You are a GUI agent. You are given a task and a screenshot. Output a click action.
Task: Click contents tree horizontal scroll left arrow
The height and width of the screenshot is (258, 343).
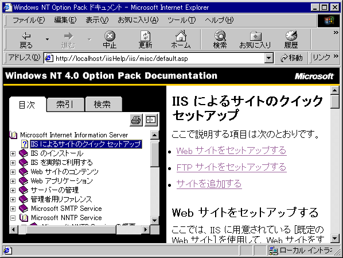tap(14, 230)
